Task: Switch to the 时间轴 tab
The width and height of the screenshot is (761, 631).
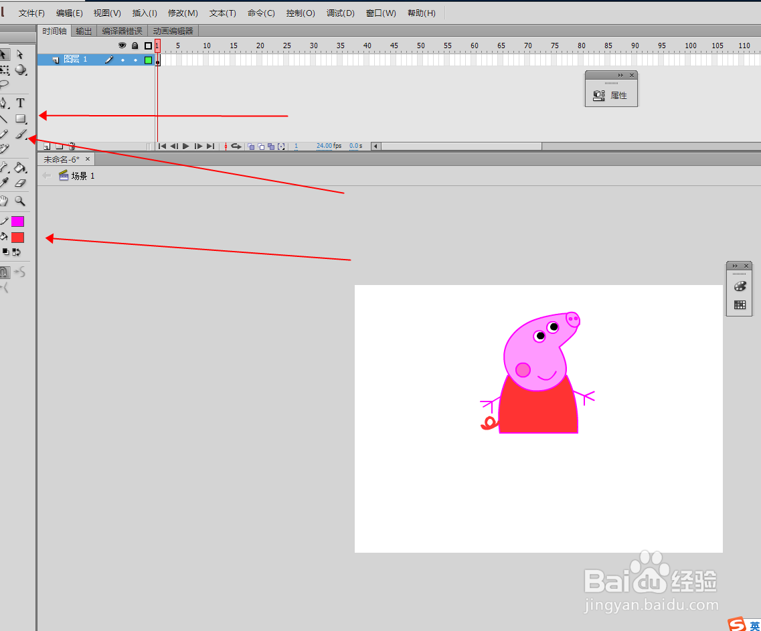Action: click(54, 31)
